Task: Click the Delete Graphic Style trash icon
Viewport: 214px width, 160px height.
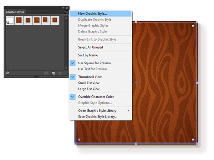Action: click(x=60, y=73)
